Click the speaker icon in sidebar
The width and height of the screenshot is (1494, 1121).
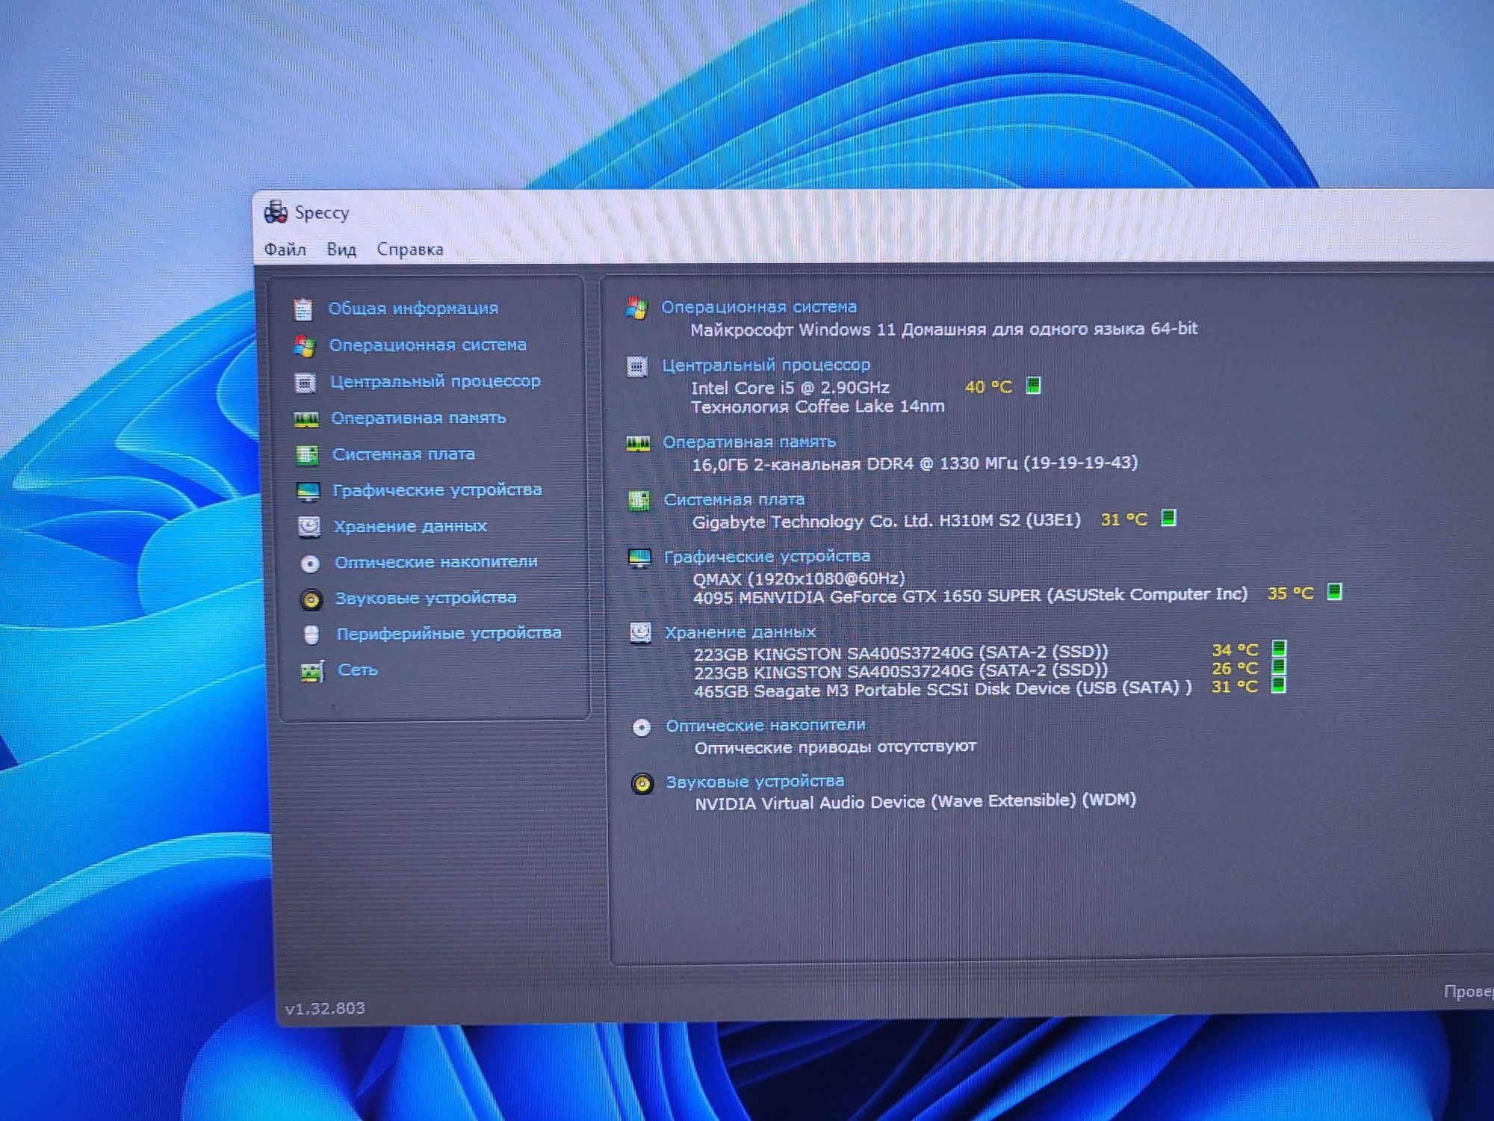311,599
